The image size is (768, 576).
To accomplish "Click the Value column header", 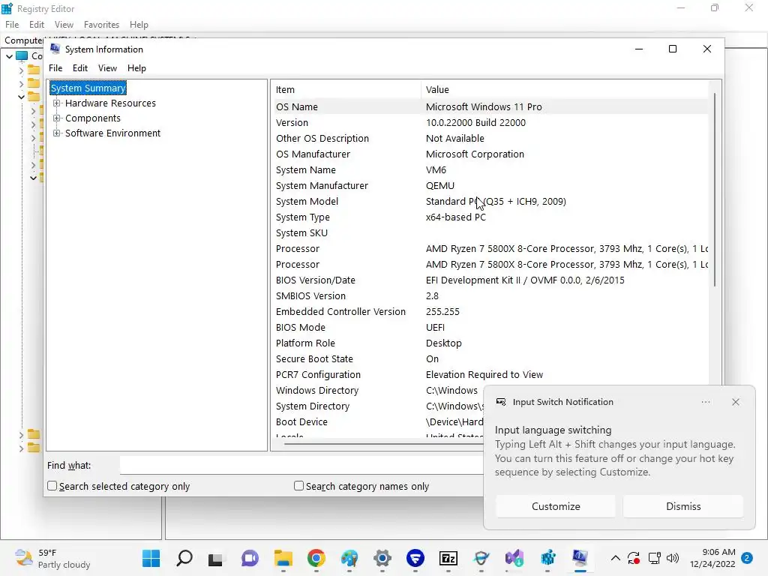I will (x=565, y=90).
